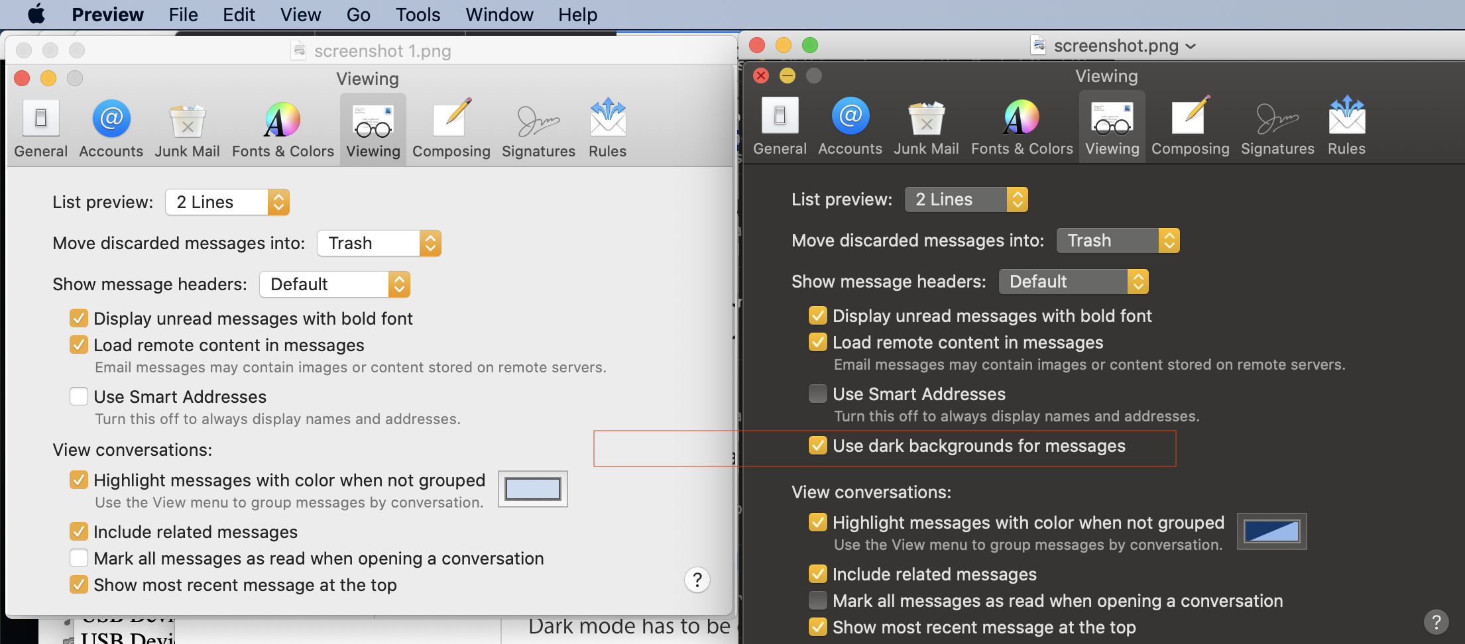Viewport: 1465px width, 644px height.
Task: Expand the screenshot.png title proxy menu
Action: pos(1191,46)
